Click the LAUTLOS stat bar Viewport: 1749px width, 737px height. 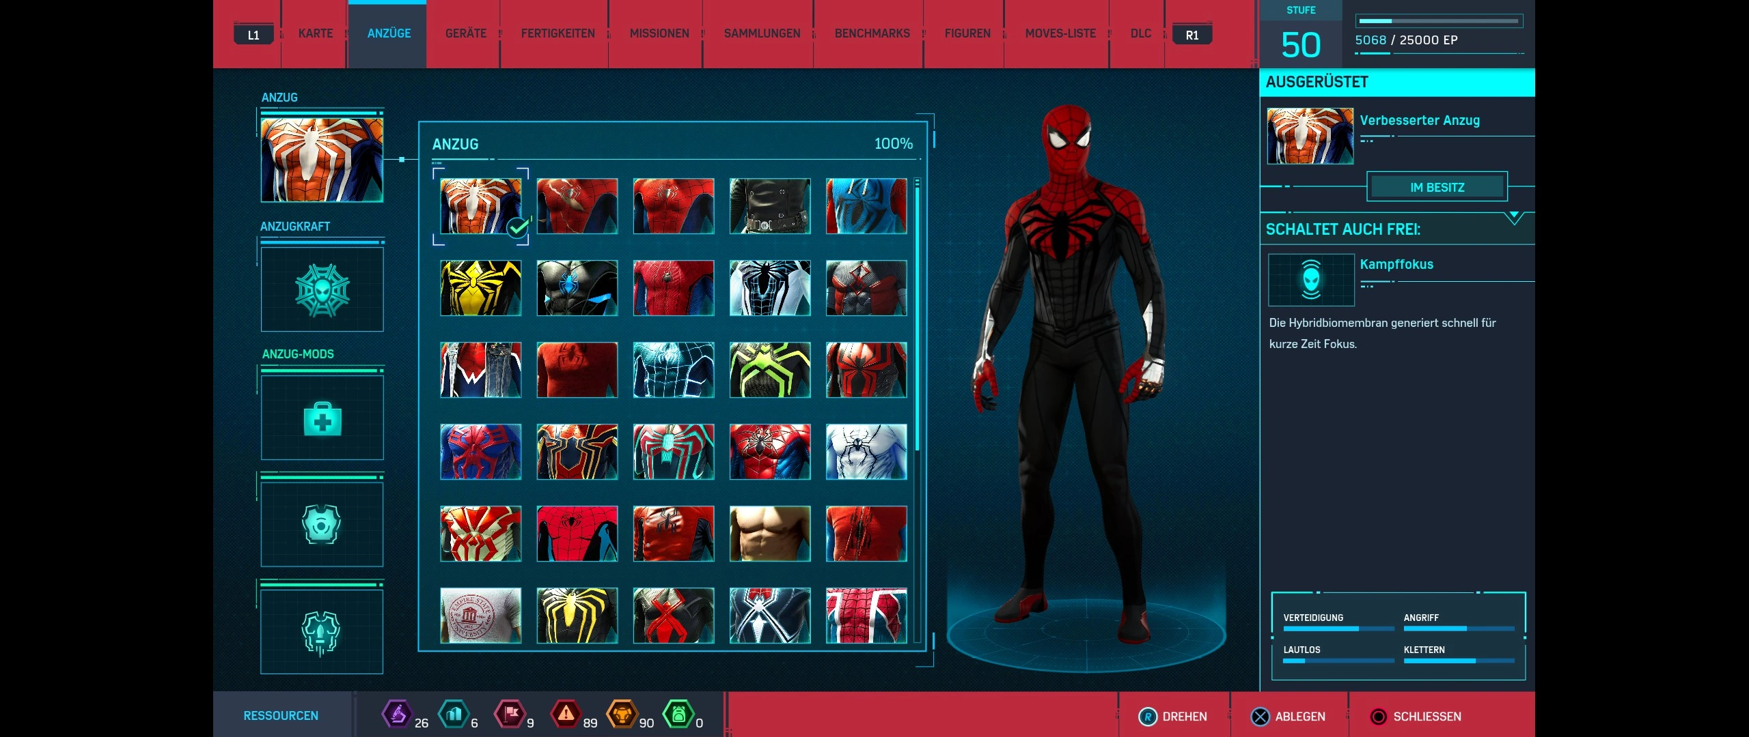point(1338,661)
